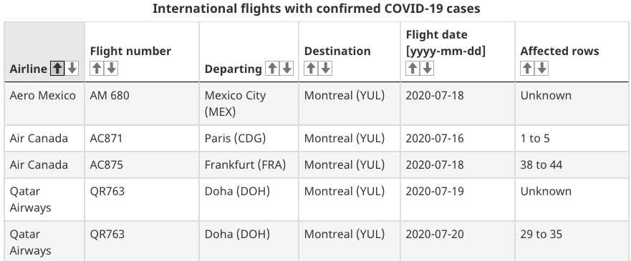
Task: Click the table caption title
Action: coord(317,9)
